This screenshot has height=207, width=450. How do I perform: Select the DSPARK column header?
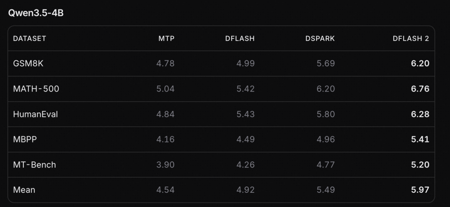click(x=320, y=39)
